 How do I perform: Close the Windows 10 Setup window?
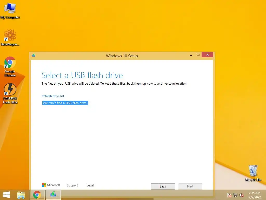207,55
